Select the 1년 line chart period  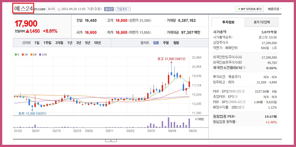pyautogui.click(x=70, y=43)
